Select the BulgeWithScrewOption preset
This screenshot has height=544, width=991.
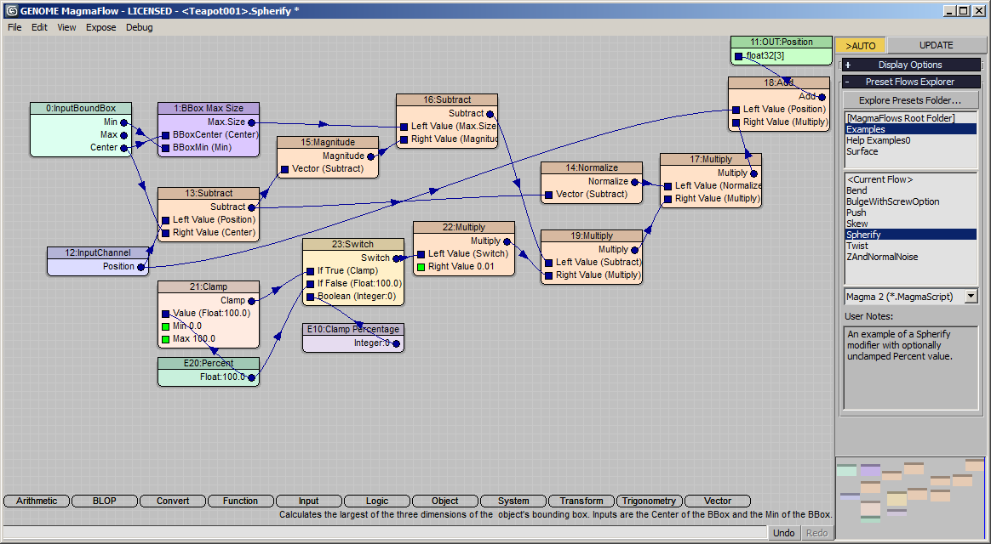pos(910,201)
